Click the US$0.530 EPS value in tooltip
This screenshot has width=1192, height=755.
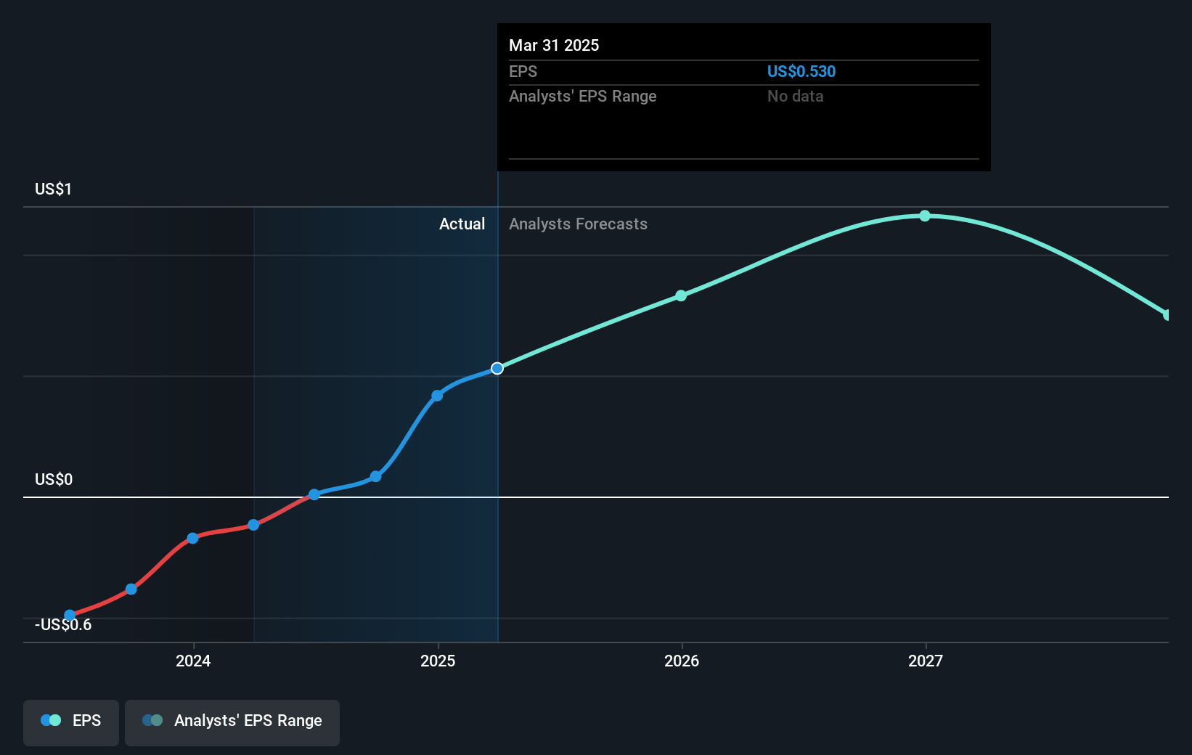[x=801, y=72]
